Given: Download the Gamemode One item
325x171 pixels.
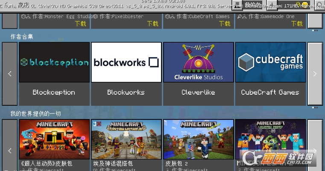Looking at the screenshot, I should [297, 24].
